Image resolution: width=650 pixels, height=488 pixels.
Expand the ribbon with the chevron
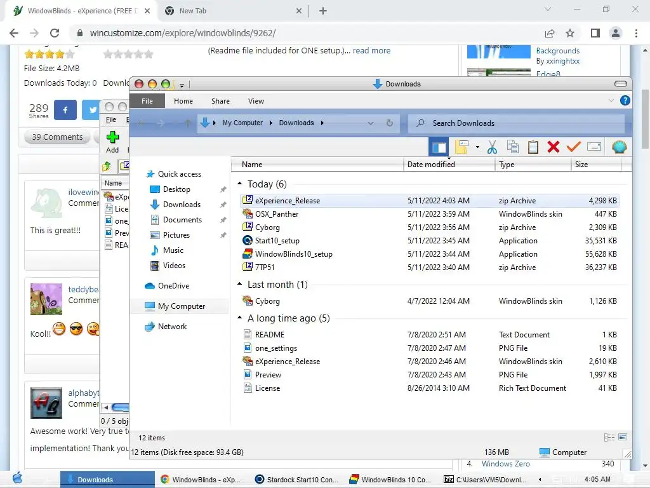coord(611,100)
